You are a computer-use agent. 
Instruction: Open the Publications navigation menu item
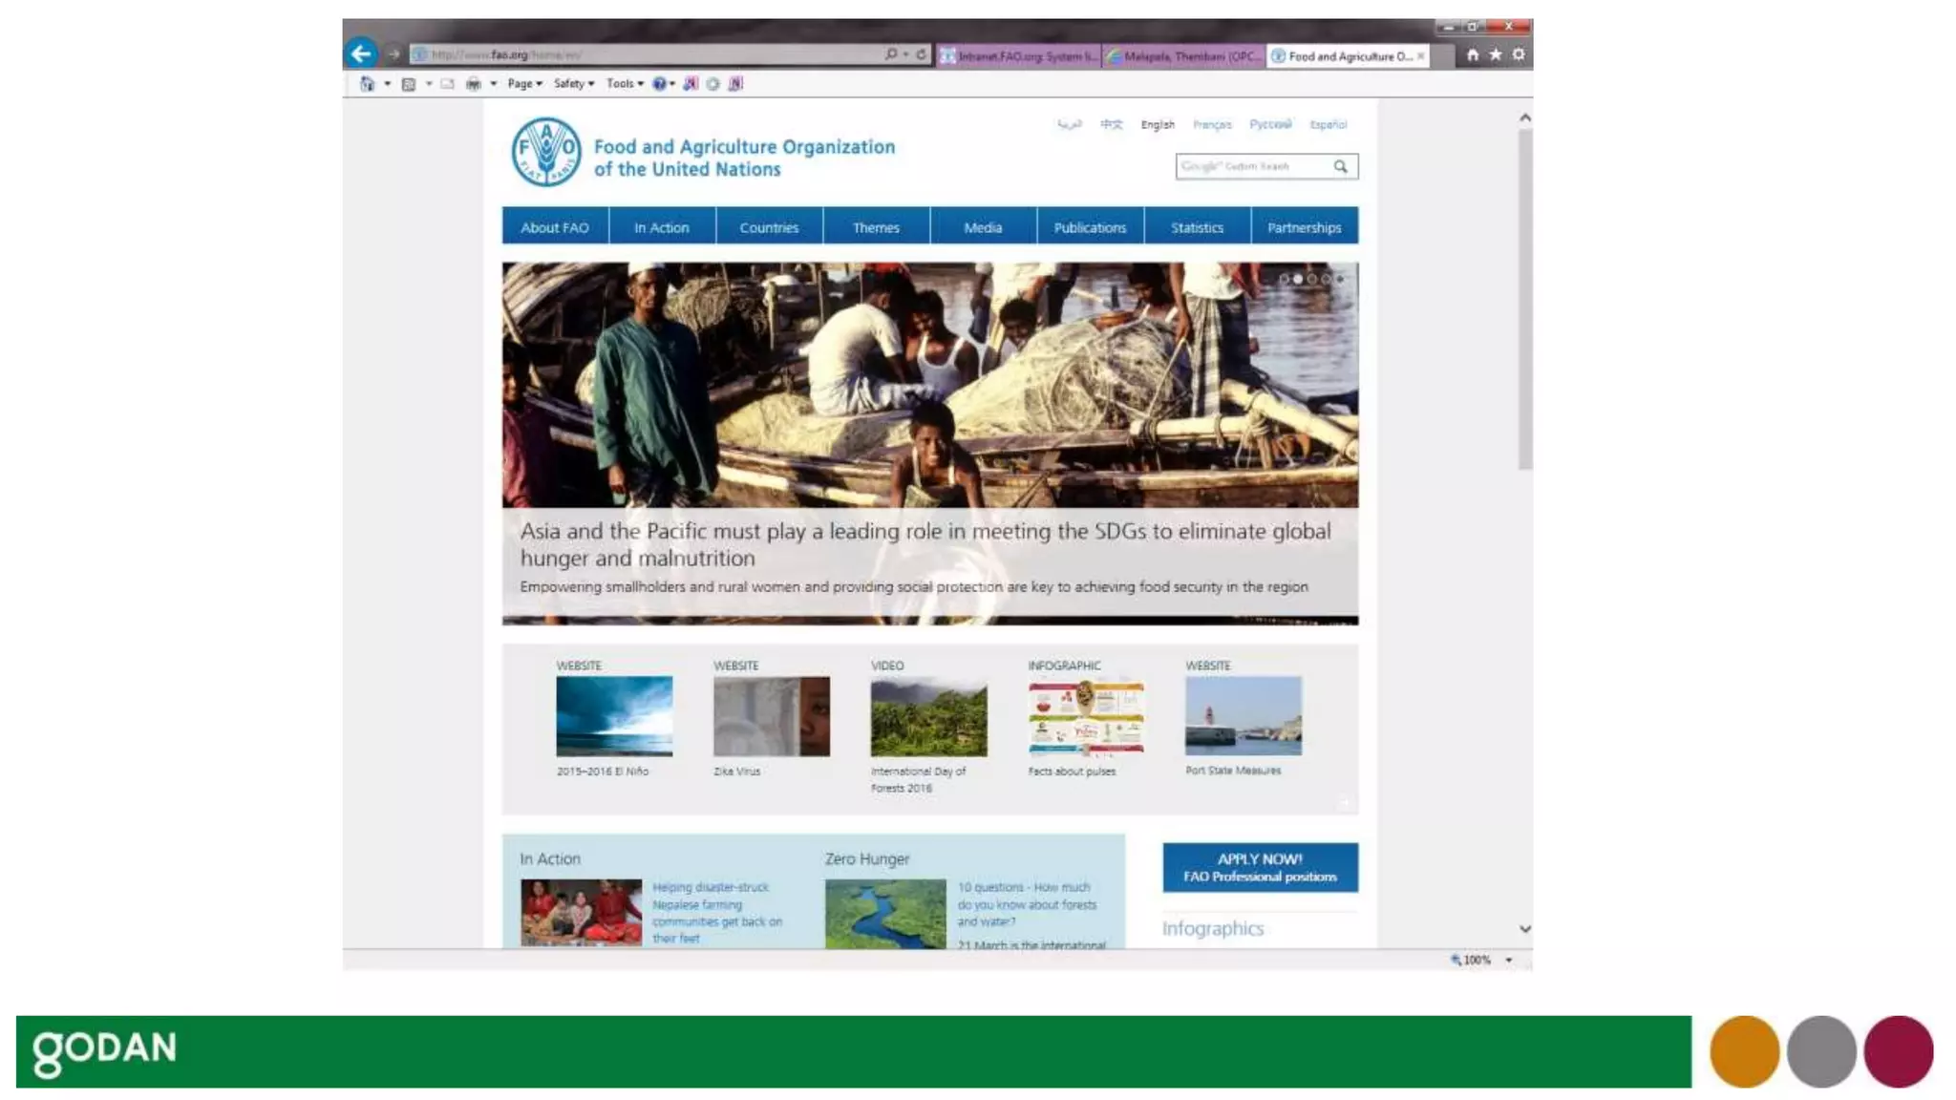1090,227
